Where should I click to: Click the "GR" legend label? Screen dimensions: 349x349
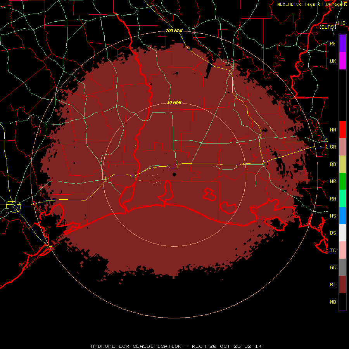tap(333, 147)
